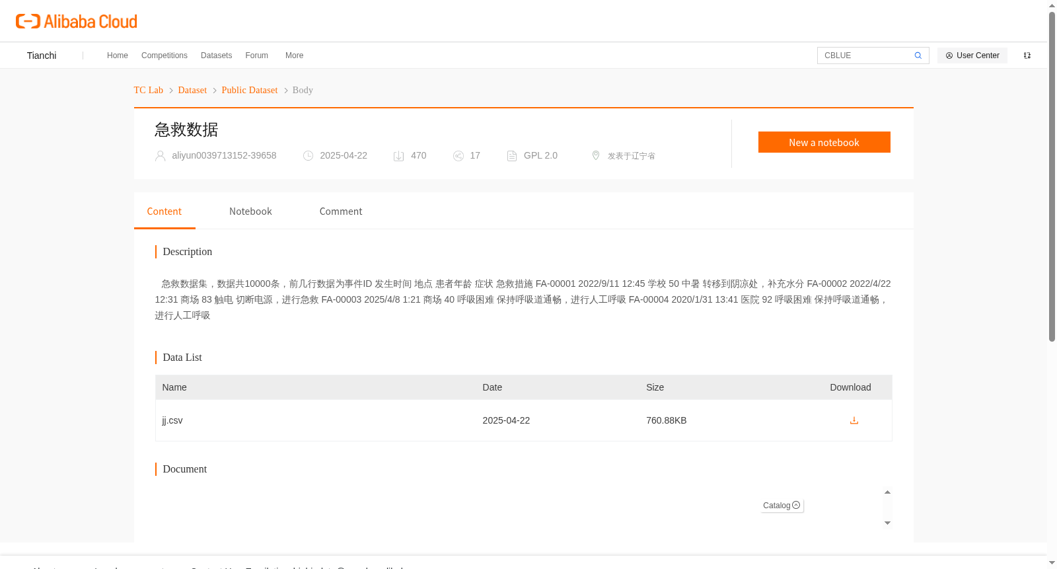This screenshot has width=1057, height=569.
Task: Click the Tianchi site title
Action: tap(42, 56)
